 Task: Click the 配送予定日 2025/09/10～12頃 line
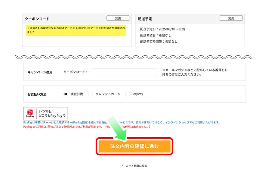(x=162, y=29)
